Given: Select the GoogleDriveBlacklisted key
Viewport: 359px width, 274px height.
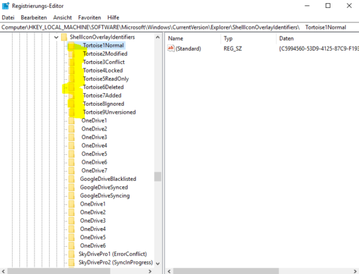Looking at the screenshot, I should 108,179.
